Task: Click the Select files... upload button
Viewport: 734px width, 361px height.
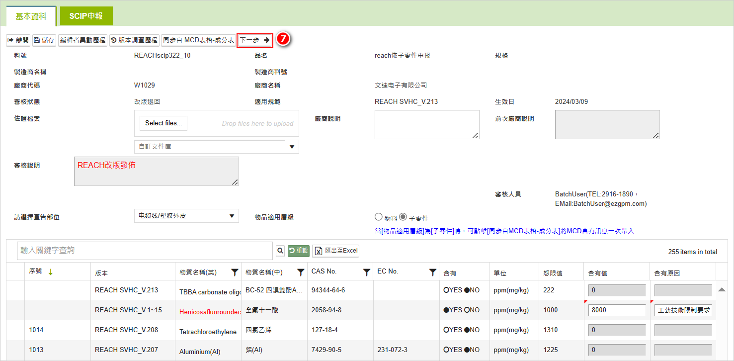Action: tap(163, 123)
